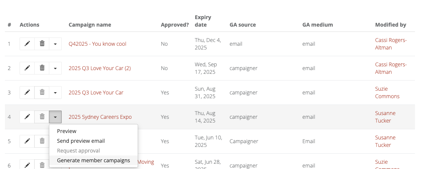
Task: Click Generate member campaigns option
Action: pyautogui.click(x=93, y=160)
